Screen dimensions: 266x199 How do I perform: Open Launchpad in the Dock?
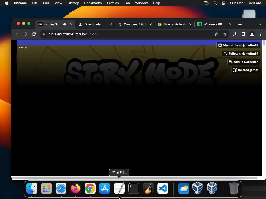click(46, 188)
